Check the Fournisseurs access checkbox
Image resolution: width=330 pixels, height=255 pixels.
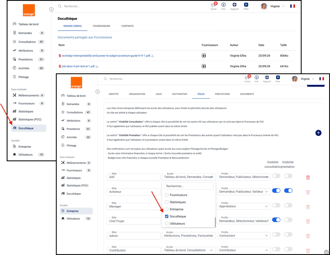(167, 195)
